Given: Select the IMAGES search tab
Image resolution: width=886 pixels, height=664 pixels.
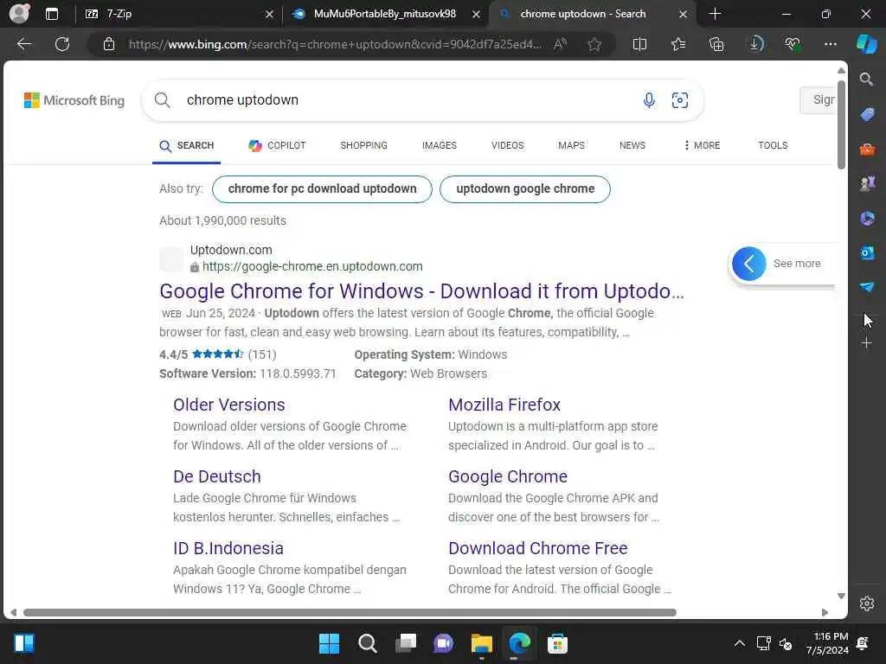Looking at the screenshot, I should point(439,145).
